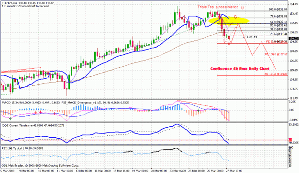
Task: Click price axis value 128.25
Action: click(x=293, y=51)
